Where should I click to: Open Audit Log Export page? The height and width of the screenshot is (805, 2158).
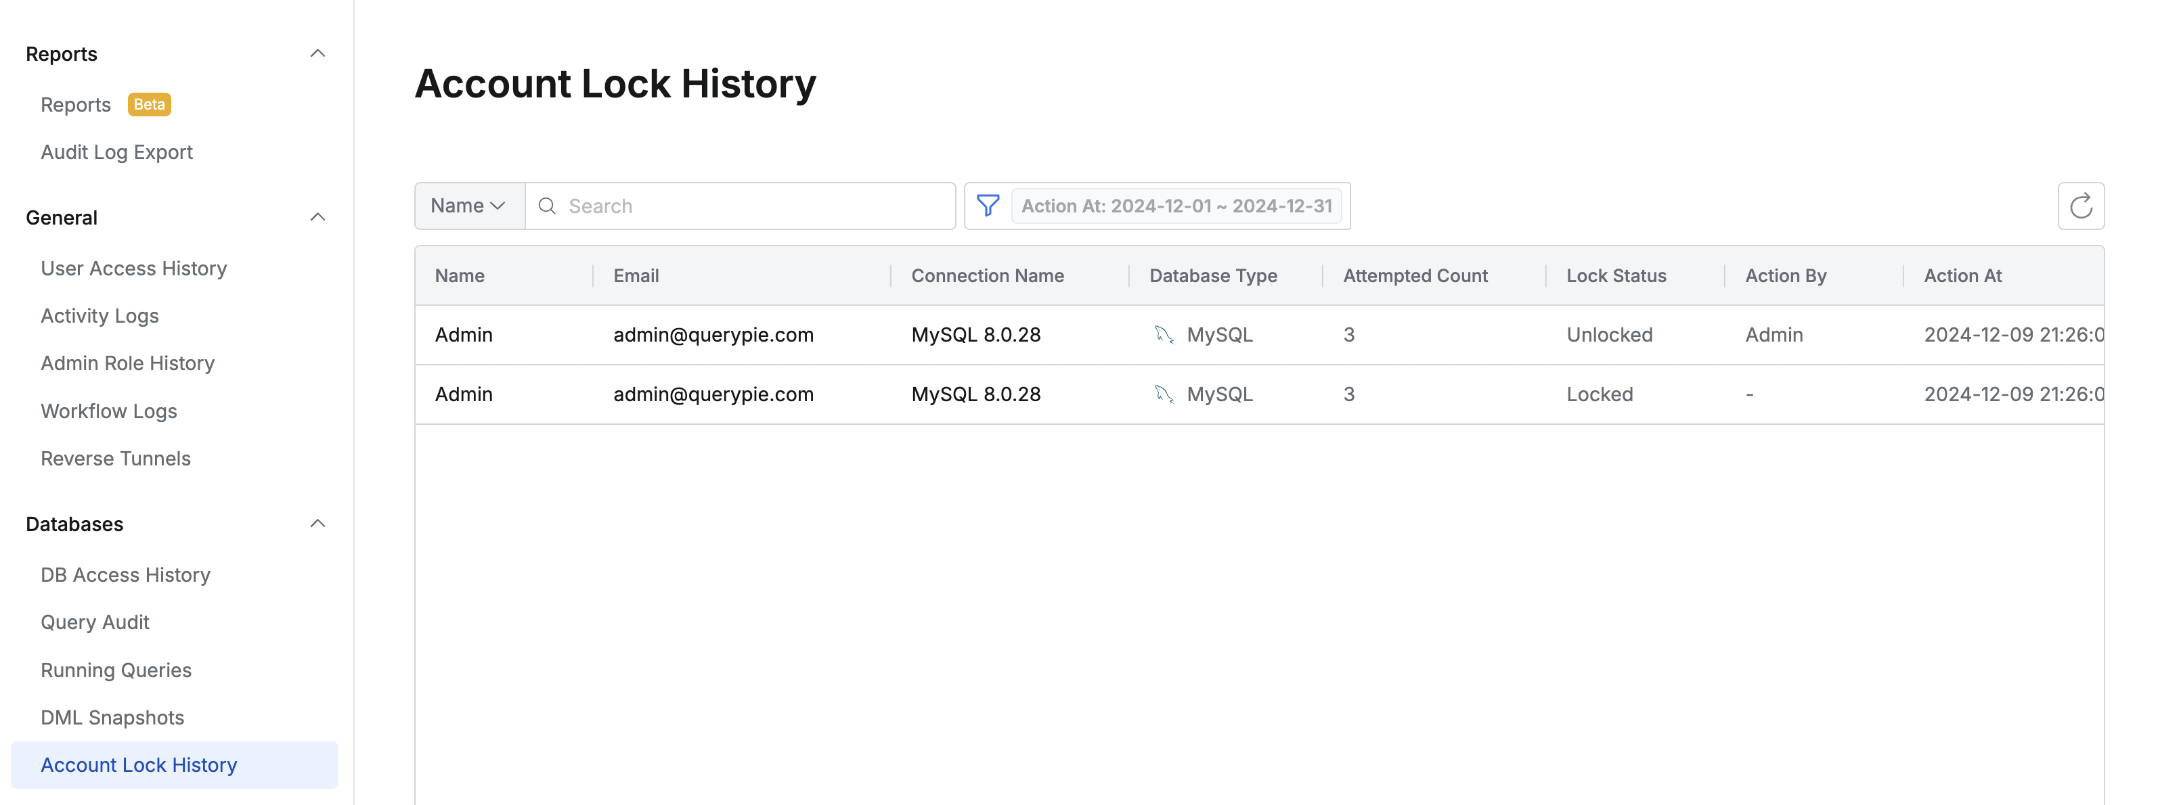click(x=116, y=152)
